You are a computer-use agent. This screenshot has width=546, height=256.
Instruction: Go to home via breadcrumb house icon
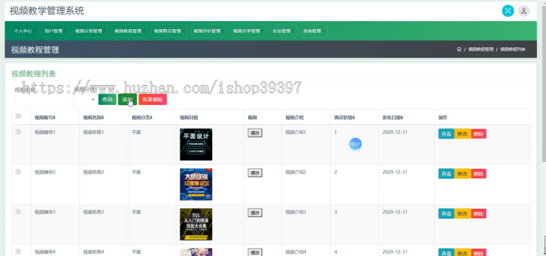(459, 50)
